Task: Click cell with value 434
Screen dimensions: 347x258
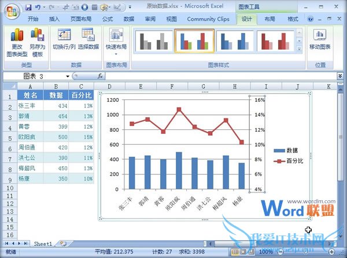Action: coord(56,106)
